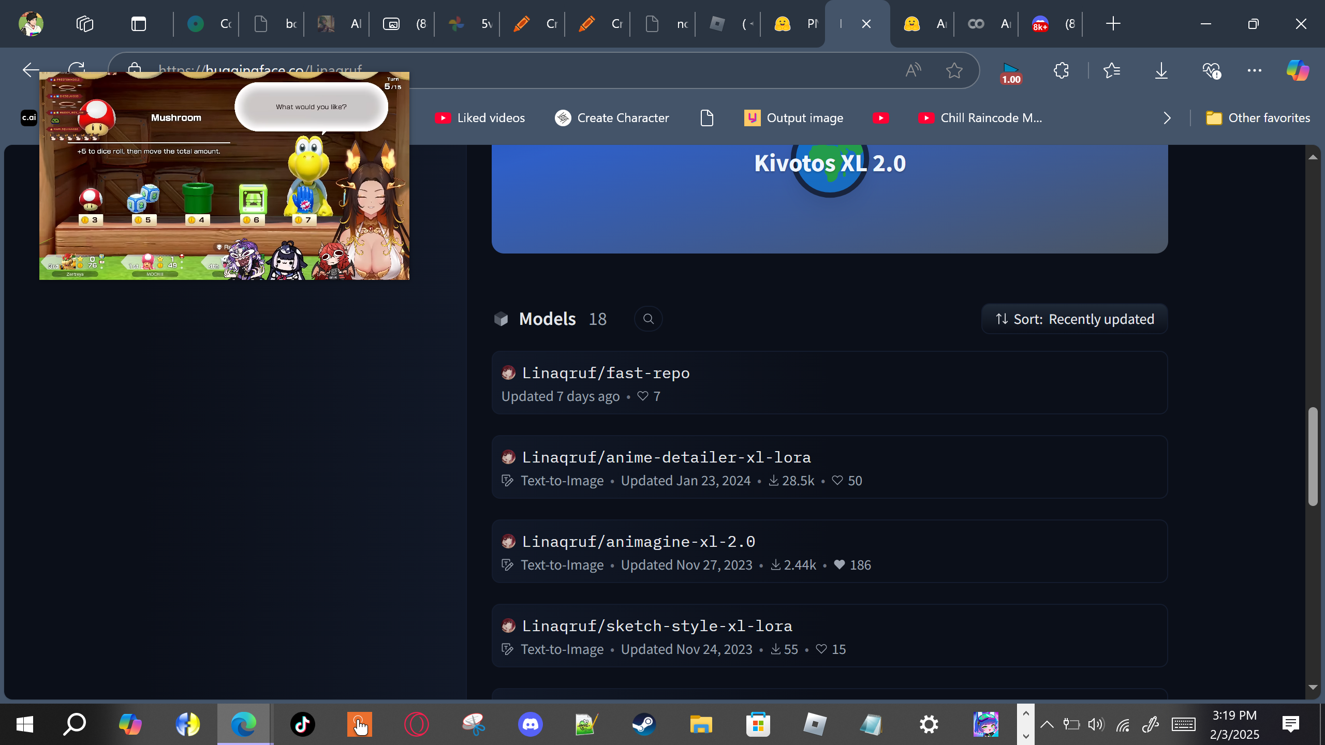Open Steam from the taskbar
The width and height of the screenshot is (1325, 745).
644,724
